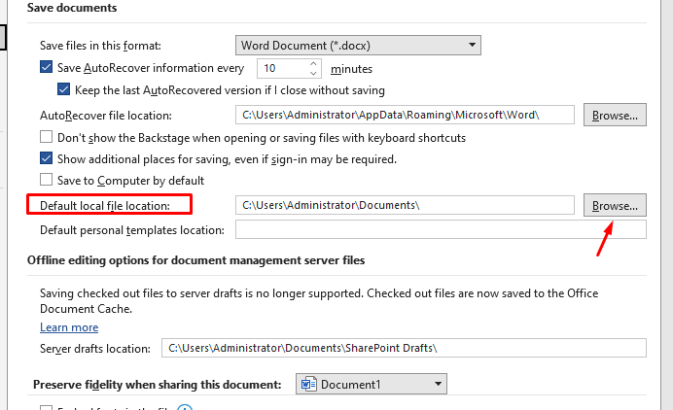Click the Server drafts location field
Screen dimensions: 673x410
pos(404,348)
